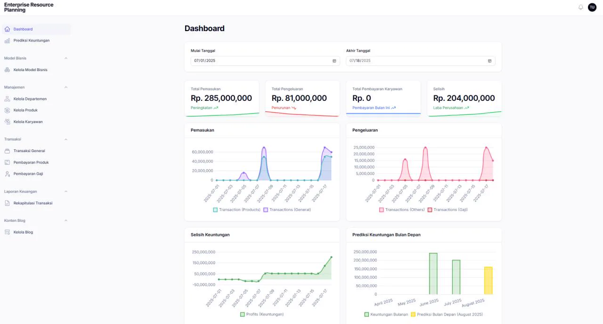603x324 pixels.
Task: Collapse the Konten Blog section
Action: [x=66, y=220]
